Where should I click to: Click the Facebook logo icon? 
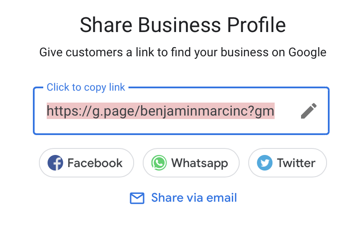[x=55, y=163]
